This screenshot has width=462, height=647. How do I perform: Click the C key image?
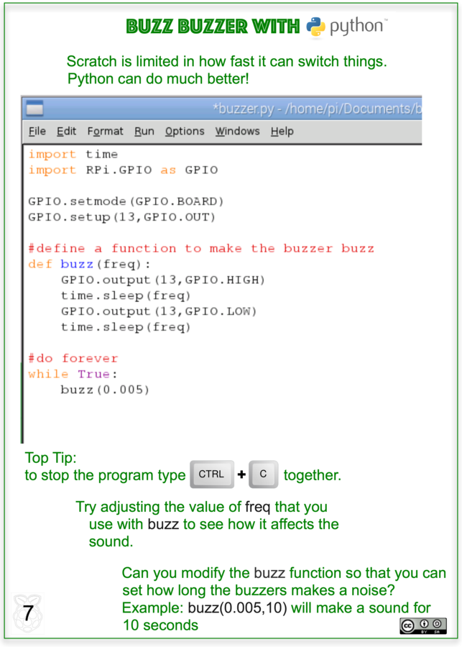coord(263,474)
